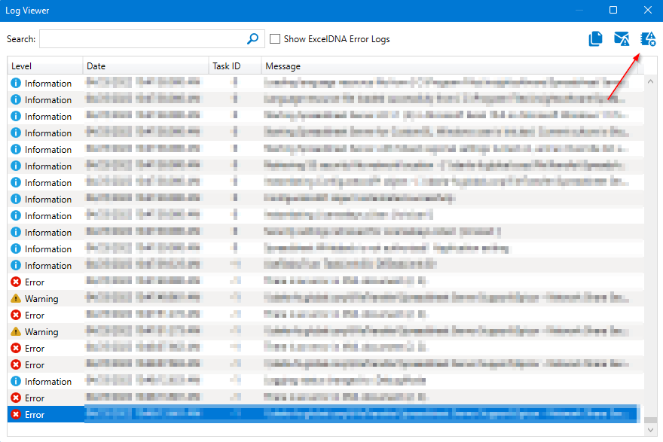
Task: Close the Log Viewer window
Action: coord(648,10)
